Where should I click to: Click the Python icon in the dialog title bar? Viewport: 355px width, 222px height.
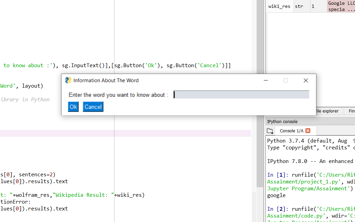pyautogui.click(x=68, y=80)
